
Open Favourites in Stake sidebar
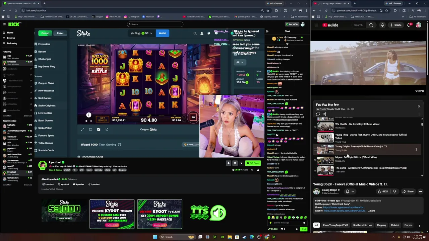point(44,44)
